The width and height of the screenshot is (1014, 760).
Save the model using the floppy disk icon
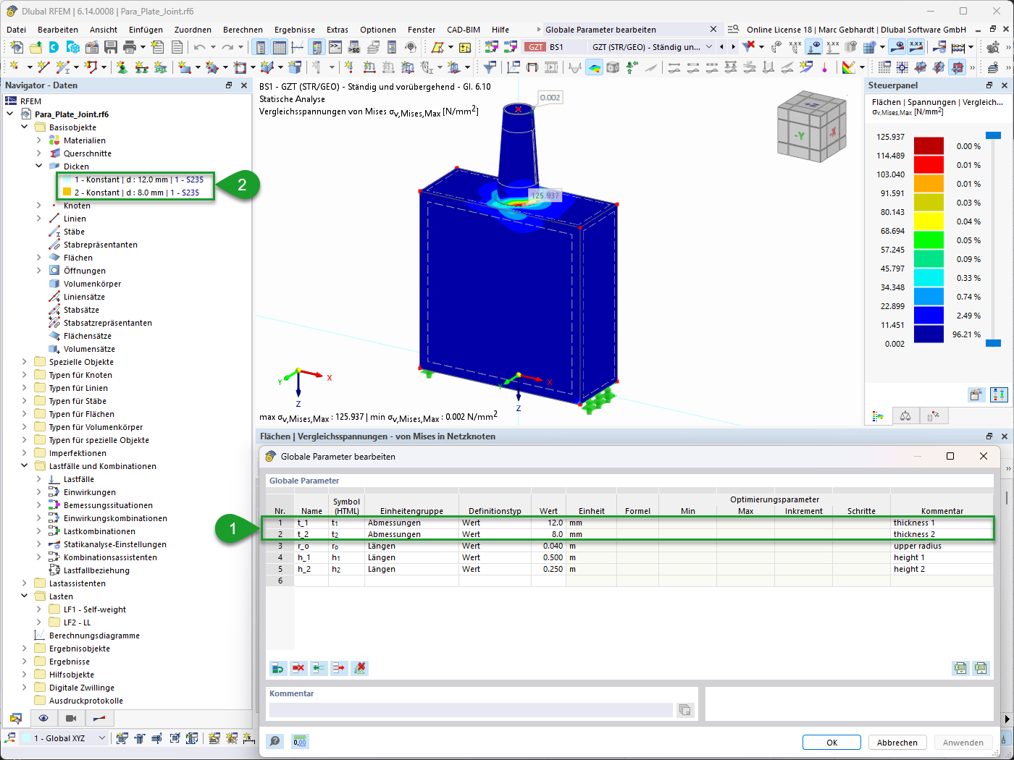[111, 47]
